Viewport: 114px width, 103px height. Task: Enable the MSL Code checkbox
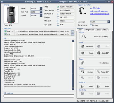tap(58, 21)
